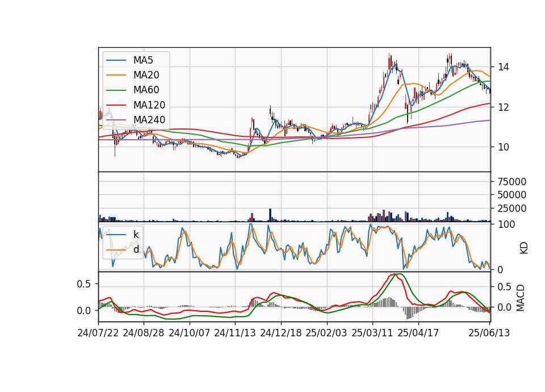Click the green MA60 legend line sample
Viewport: 545px width, 392px height.
(116, 90)
